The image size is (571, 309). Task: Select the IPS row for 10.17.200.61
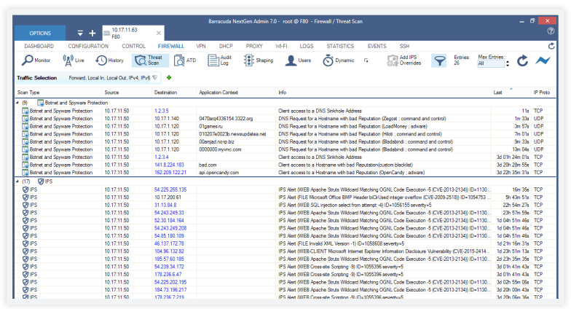click(285, 197)
